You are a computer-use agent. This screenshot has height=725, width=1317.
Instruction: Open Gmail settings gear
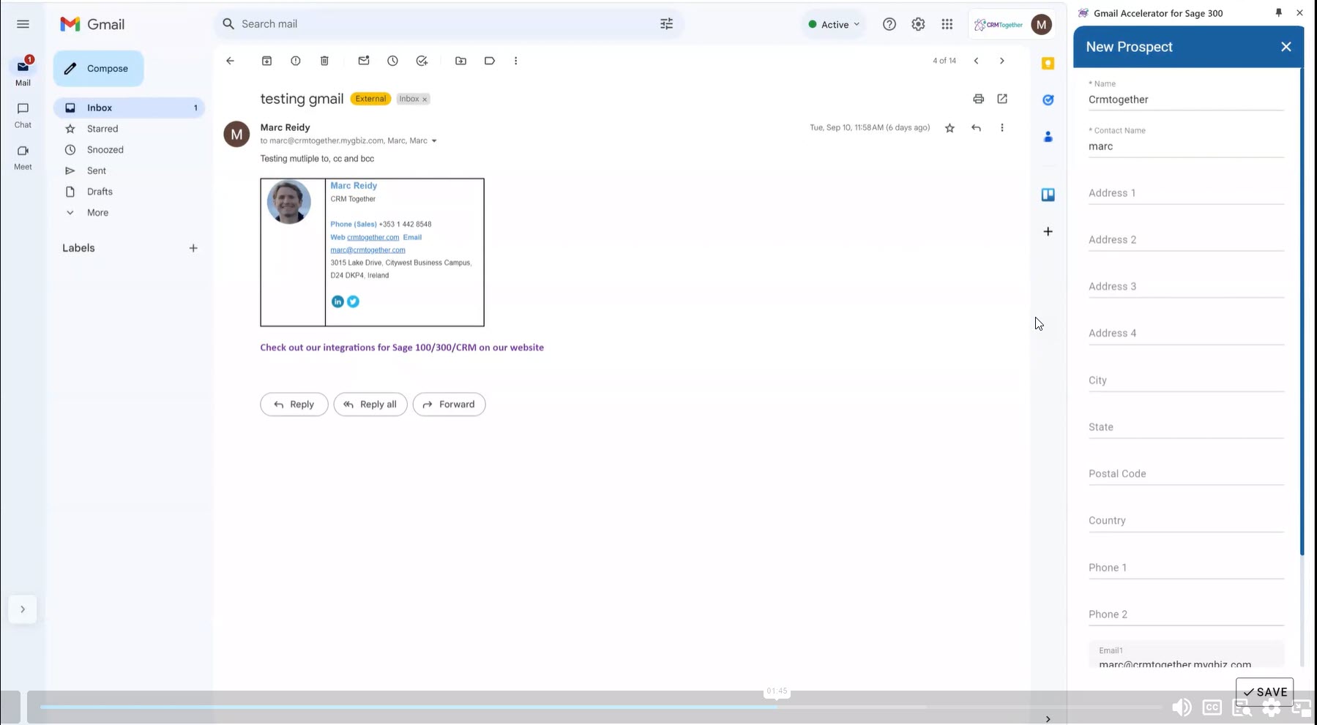(x=918, y=24)
